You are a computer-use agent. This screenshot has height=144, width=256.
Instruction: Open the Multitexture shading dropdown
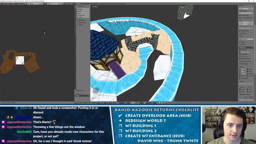(246, 48)
